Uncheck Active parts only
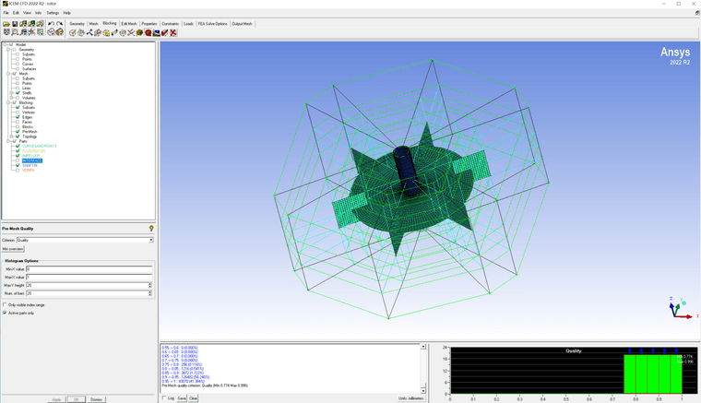Screen dimensions: 701x403 click(5, 313)
